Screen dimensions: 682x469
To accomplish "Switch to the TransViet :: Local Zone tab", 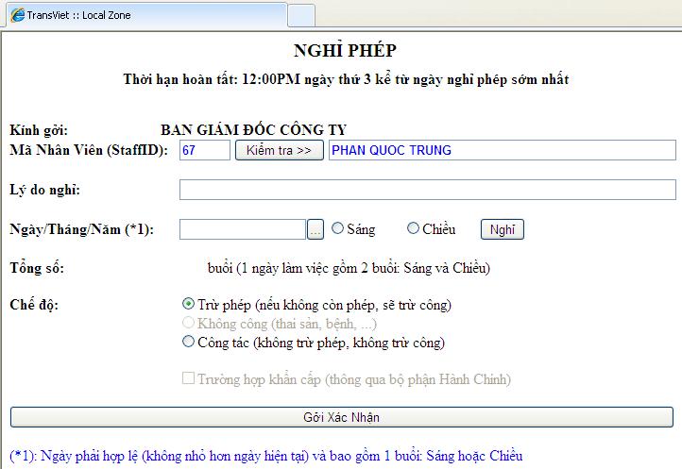I will [x=146, y=15].
